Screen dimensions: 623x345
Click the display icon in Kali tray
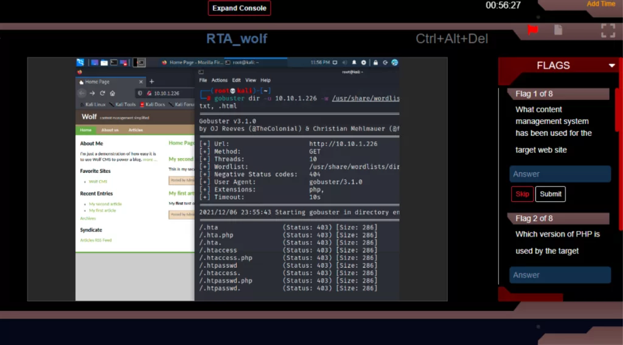[x=335, y=63]
